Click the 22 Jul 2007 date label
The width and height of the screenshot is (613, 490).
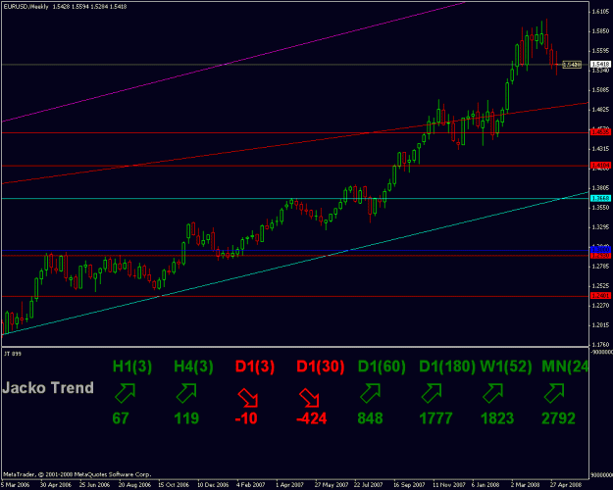[368, 485]
